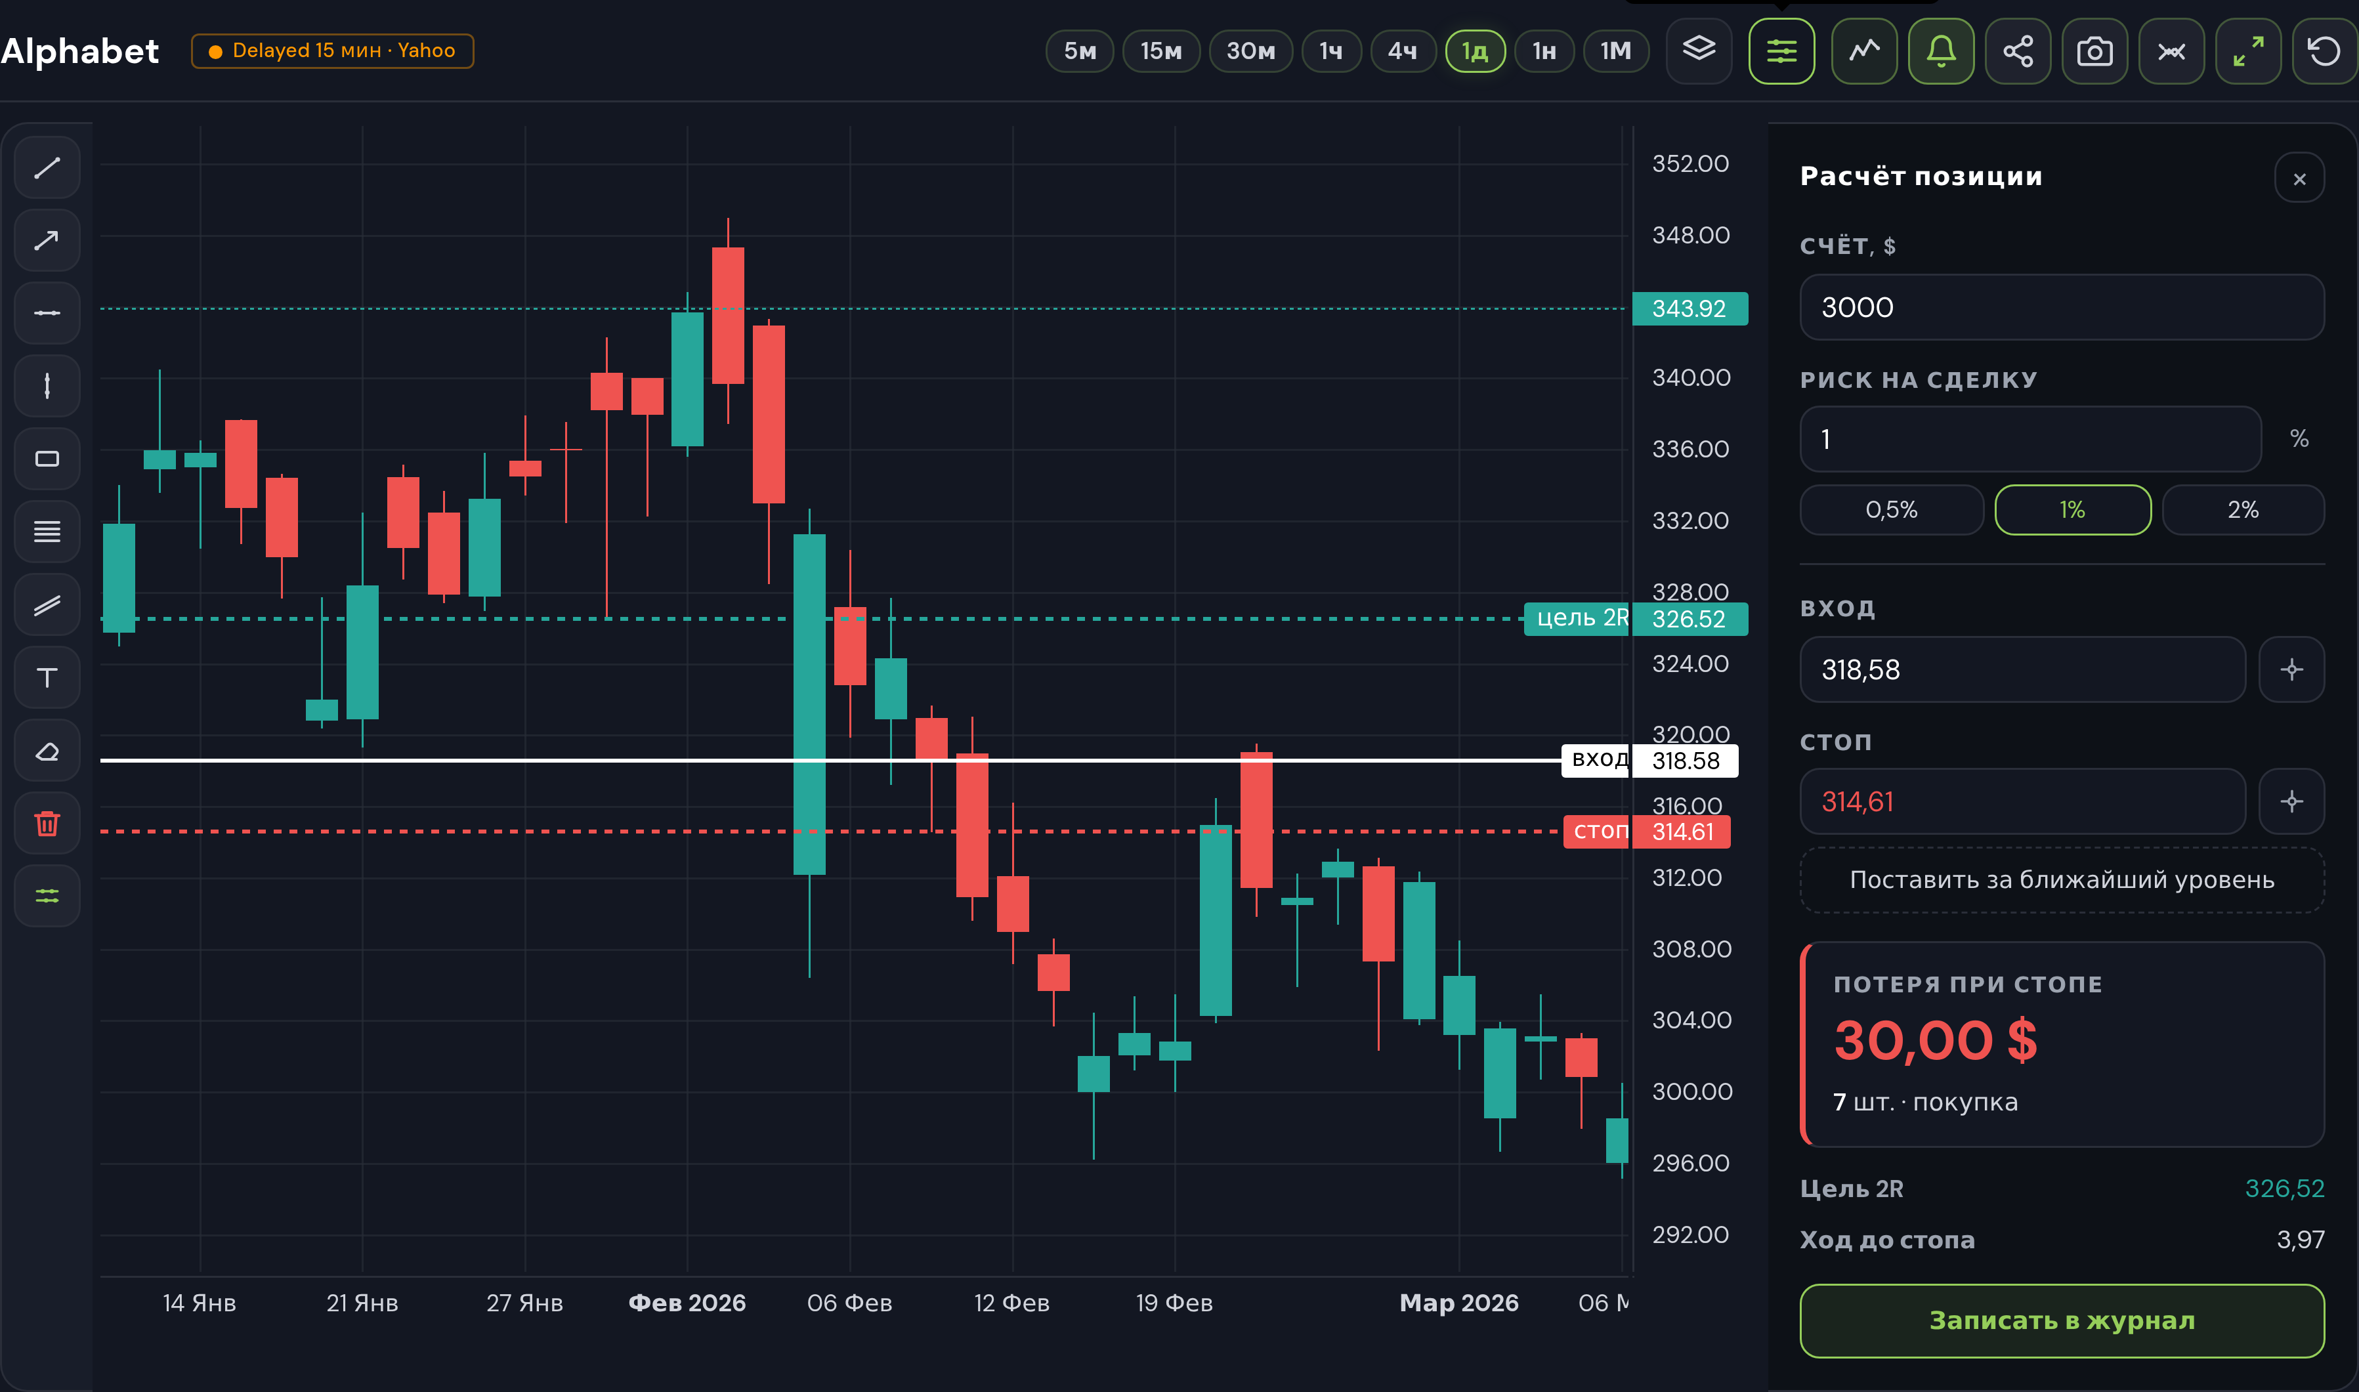Viewport: 2359px width, 1392px height.
Task: Switch to the 1н timeframe
Action: click(x=1544, y=52)
